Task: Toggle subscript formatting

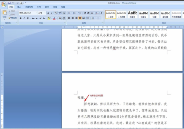Action: click(x=37, y=18)
